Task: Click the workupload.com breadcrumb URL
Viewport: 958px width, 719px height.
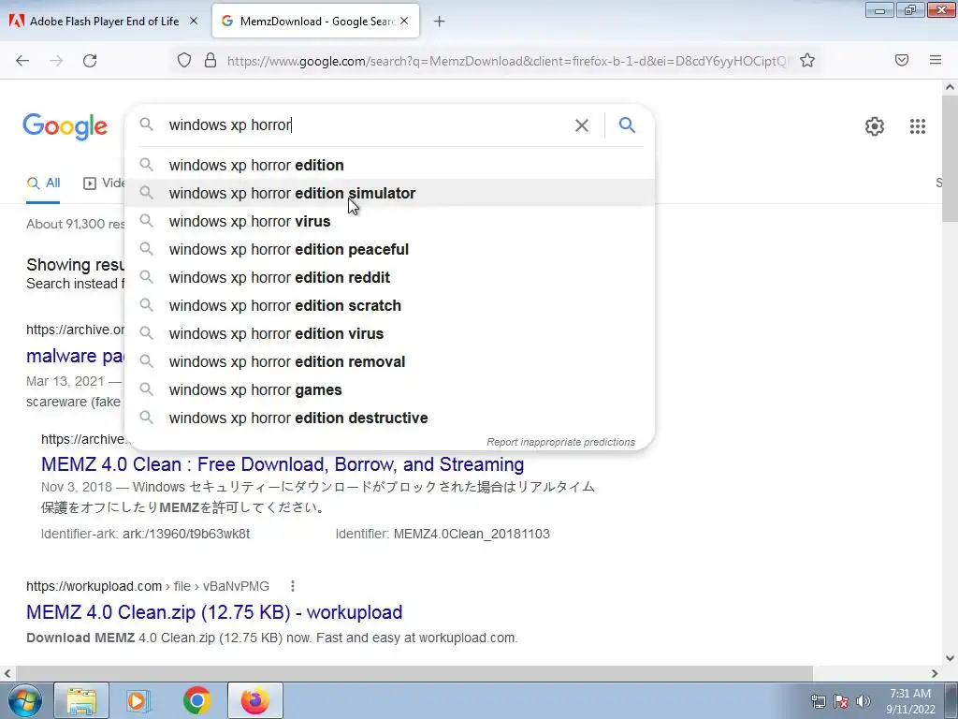Action: (147, 586)
